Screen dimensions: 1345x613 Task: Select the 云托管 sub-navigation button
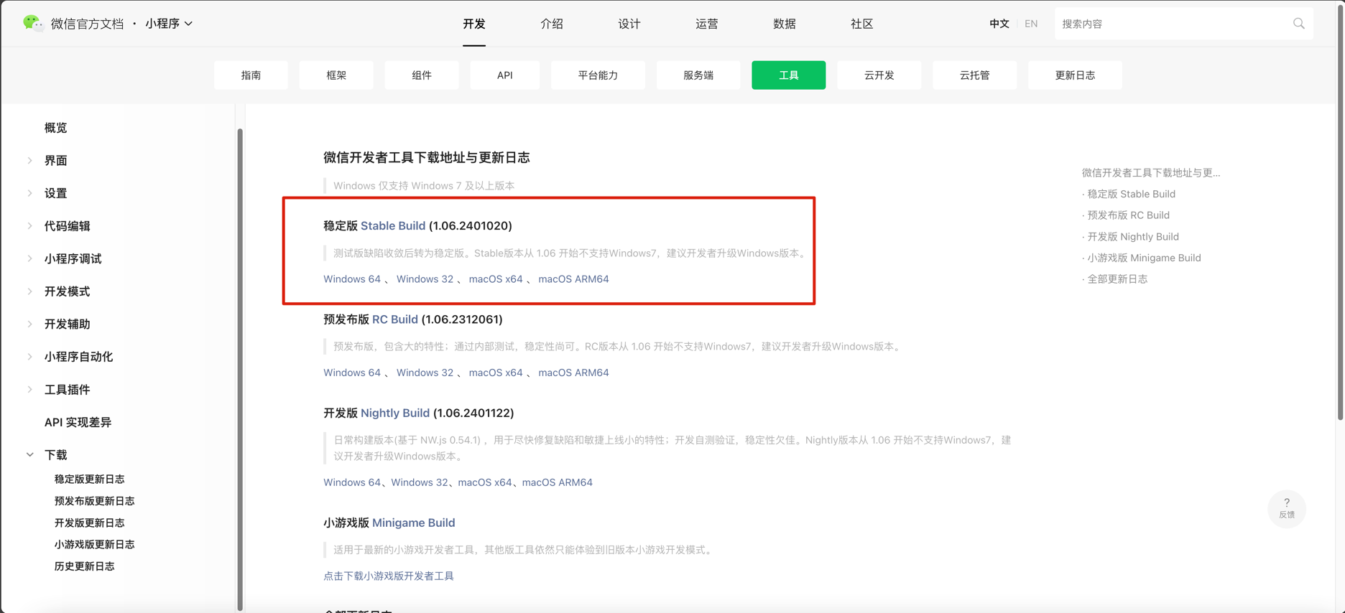coord(975,75)
